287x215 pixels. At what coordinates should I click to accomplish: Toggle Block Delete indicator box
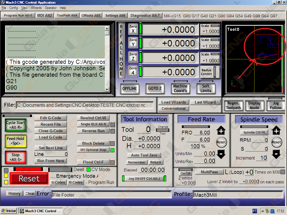[x=113, y=144]
